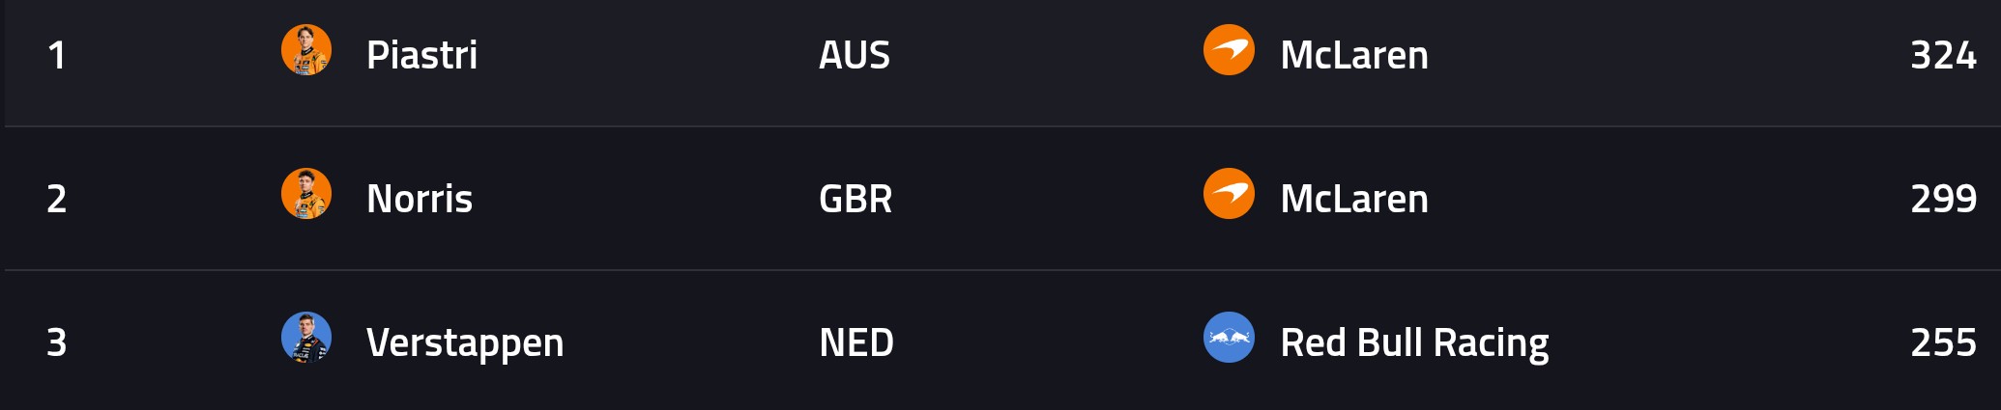The width and height of the screenshot is (2001, 410).
Task: Click the Red Bull Racing logo
Action: point(1229,338)
